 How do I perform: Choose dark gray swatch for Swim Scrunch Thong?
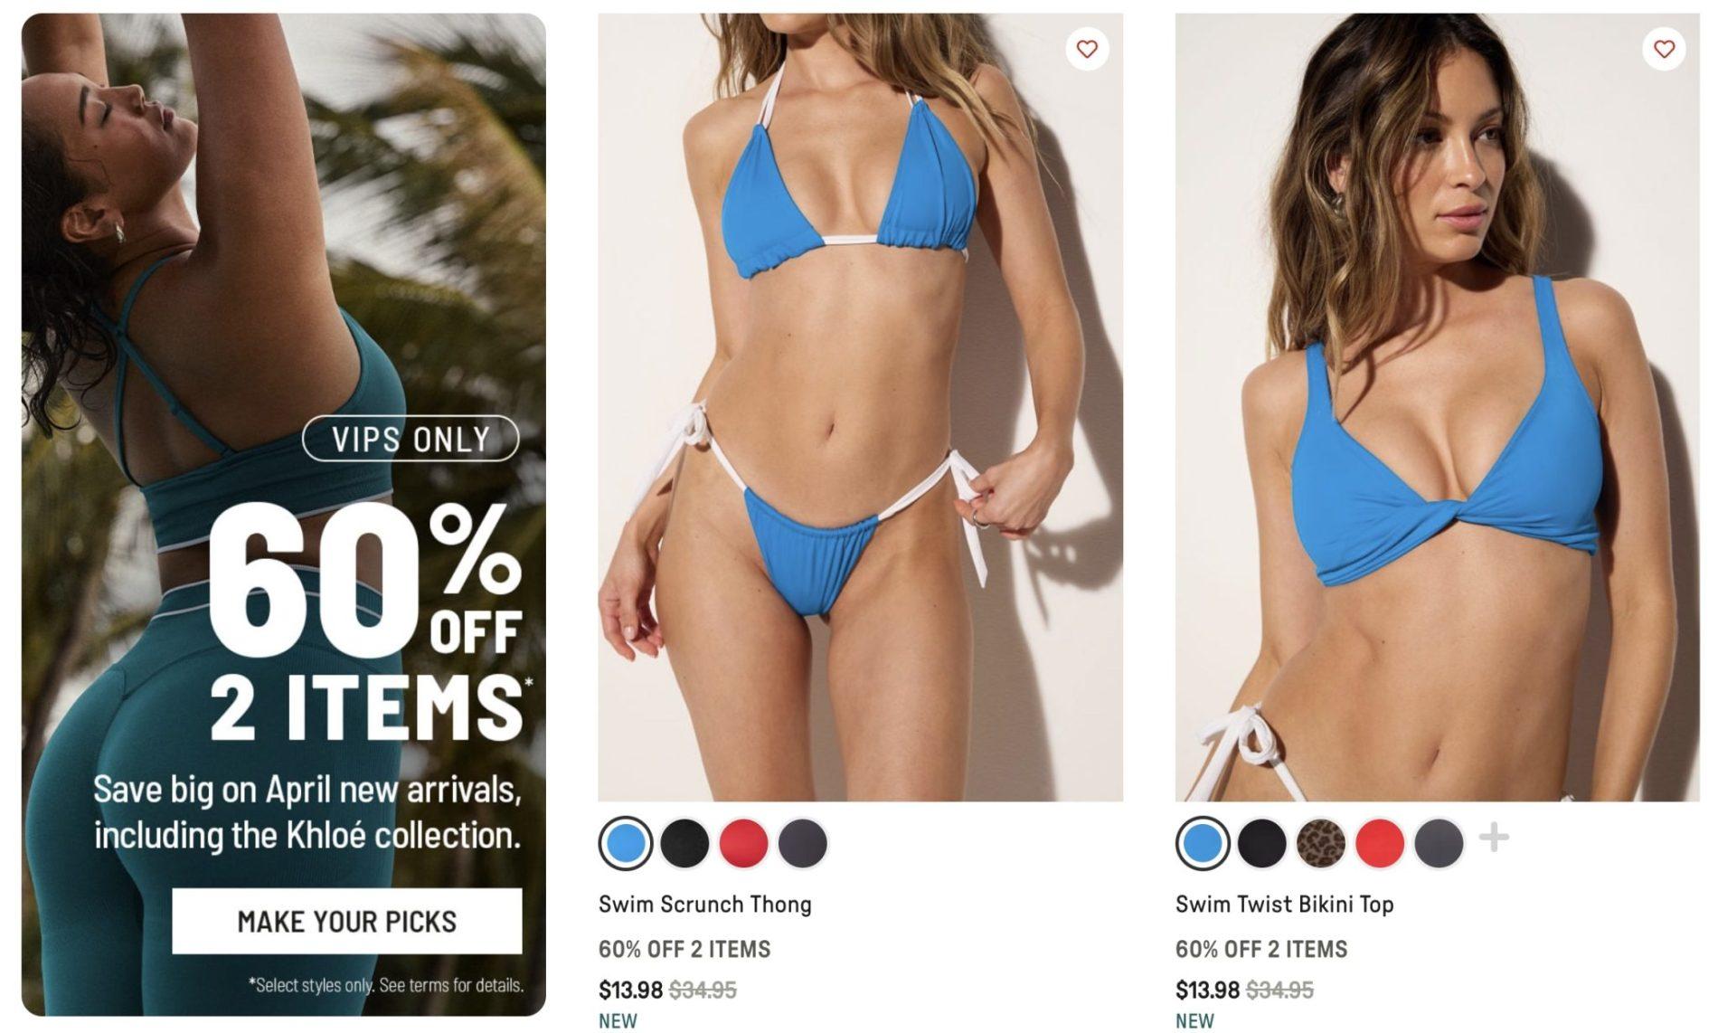802,843
